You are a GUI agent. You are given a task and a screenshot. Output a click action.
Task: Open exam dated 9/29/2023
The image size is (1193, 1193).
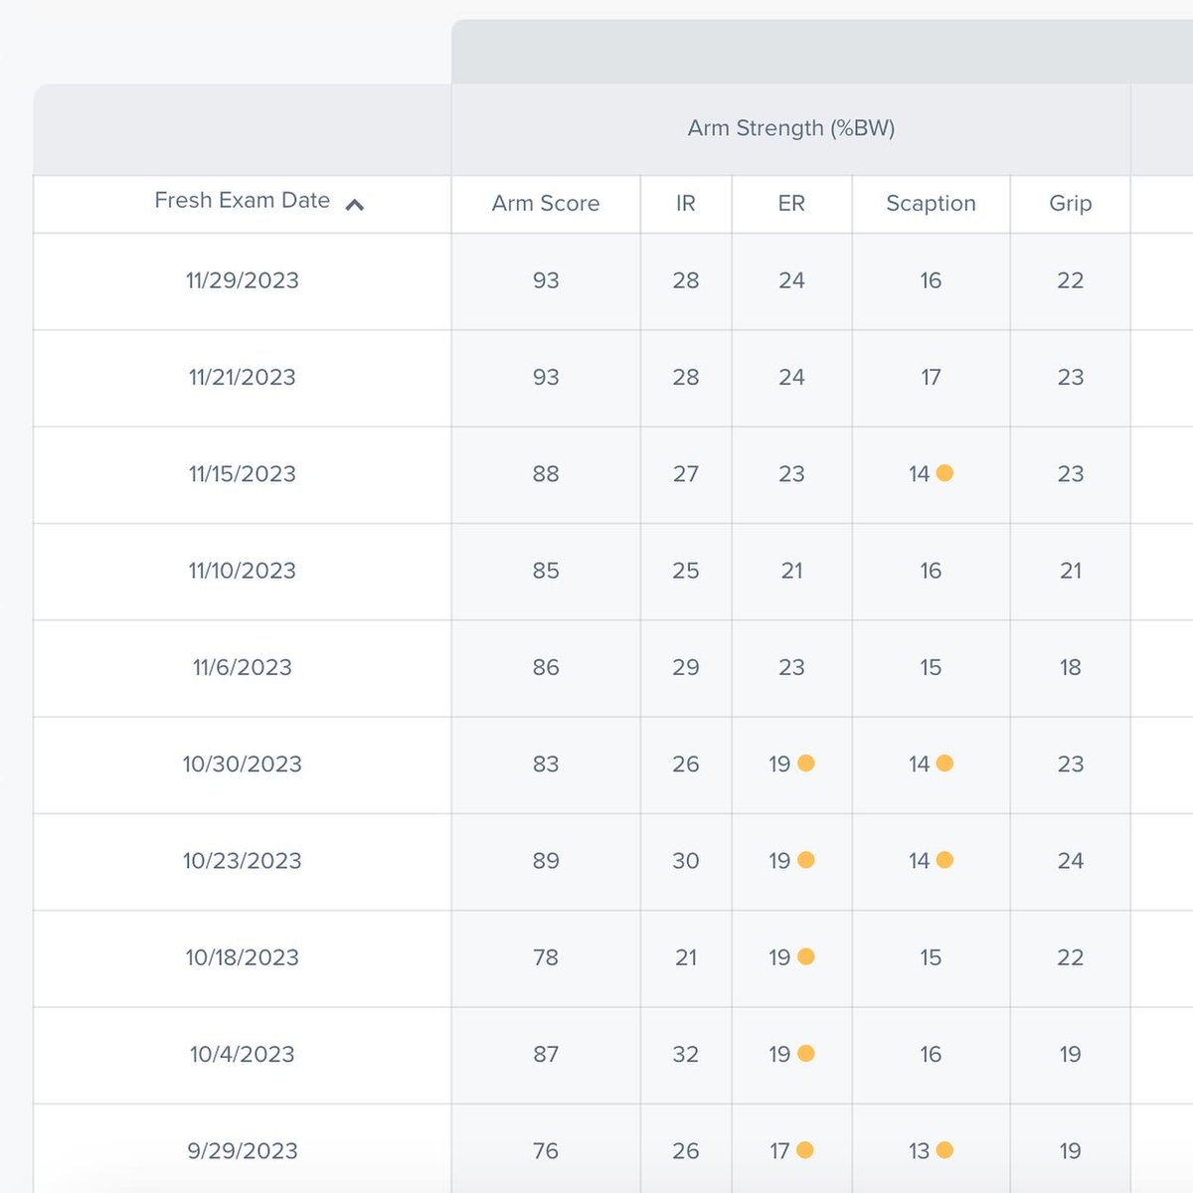pos(243,1151)
